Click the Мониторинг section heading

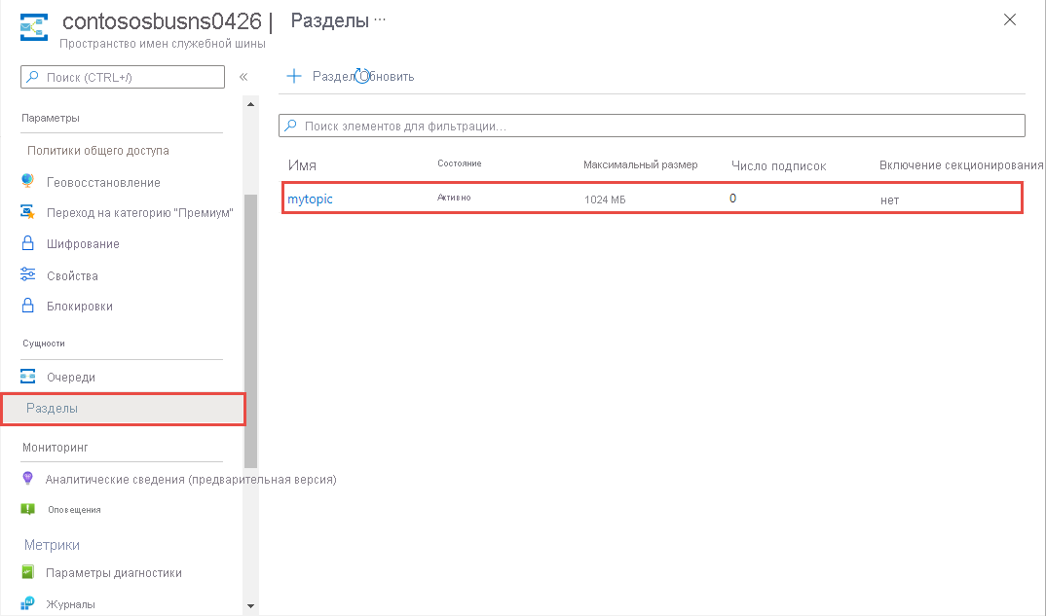(56, 448)
